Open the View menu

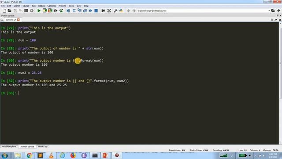click(x=79, y=6)
